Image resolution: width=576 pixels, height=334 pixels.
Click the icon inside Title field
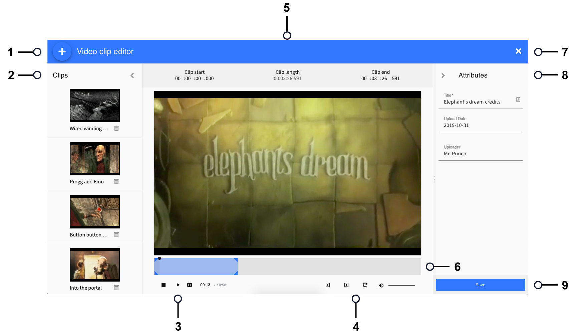[518, 100]
